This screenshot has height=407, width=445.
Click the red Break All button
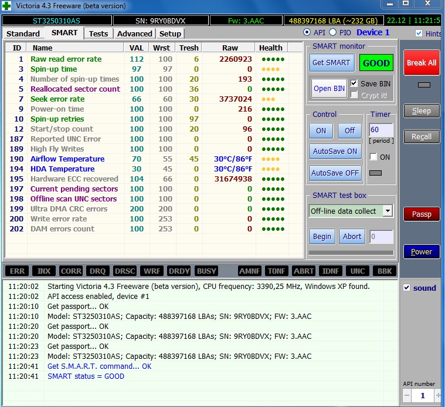point(422,62)
